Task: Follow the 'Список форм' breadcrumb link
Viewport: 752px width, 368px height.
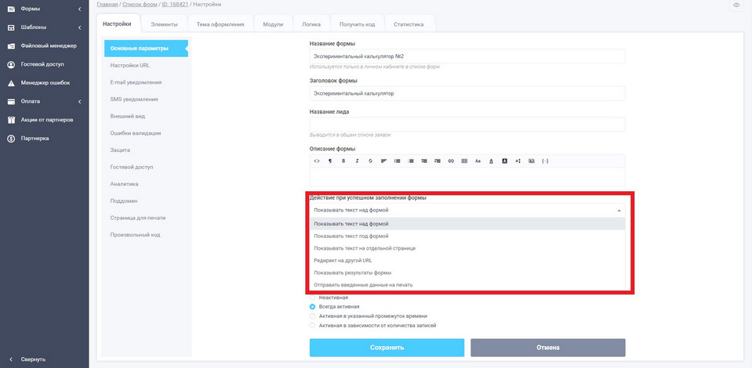Action: 140,5
